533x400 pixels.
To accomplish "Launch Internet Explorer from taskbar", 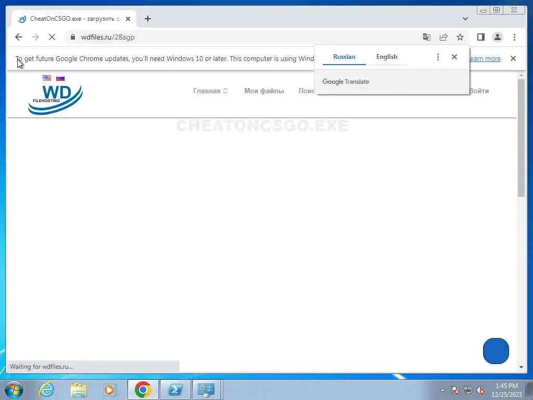I will click(x=46, y=390).
